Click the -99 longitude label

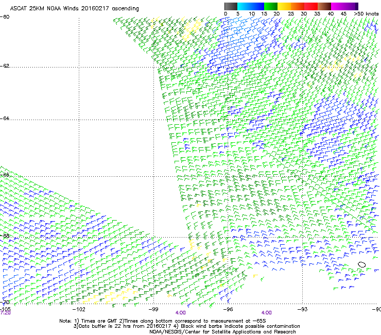click(x=153, y=309)
